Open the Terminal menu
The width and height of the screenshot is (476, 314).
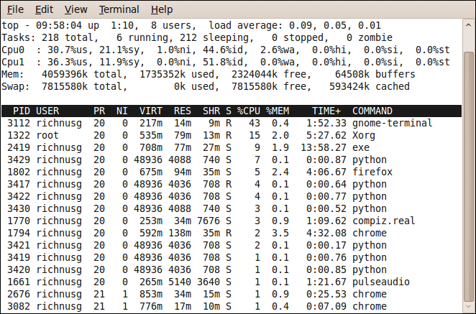[x=119, y=9]
